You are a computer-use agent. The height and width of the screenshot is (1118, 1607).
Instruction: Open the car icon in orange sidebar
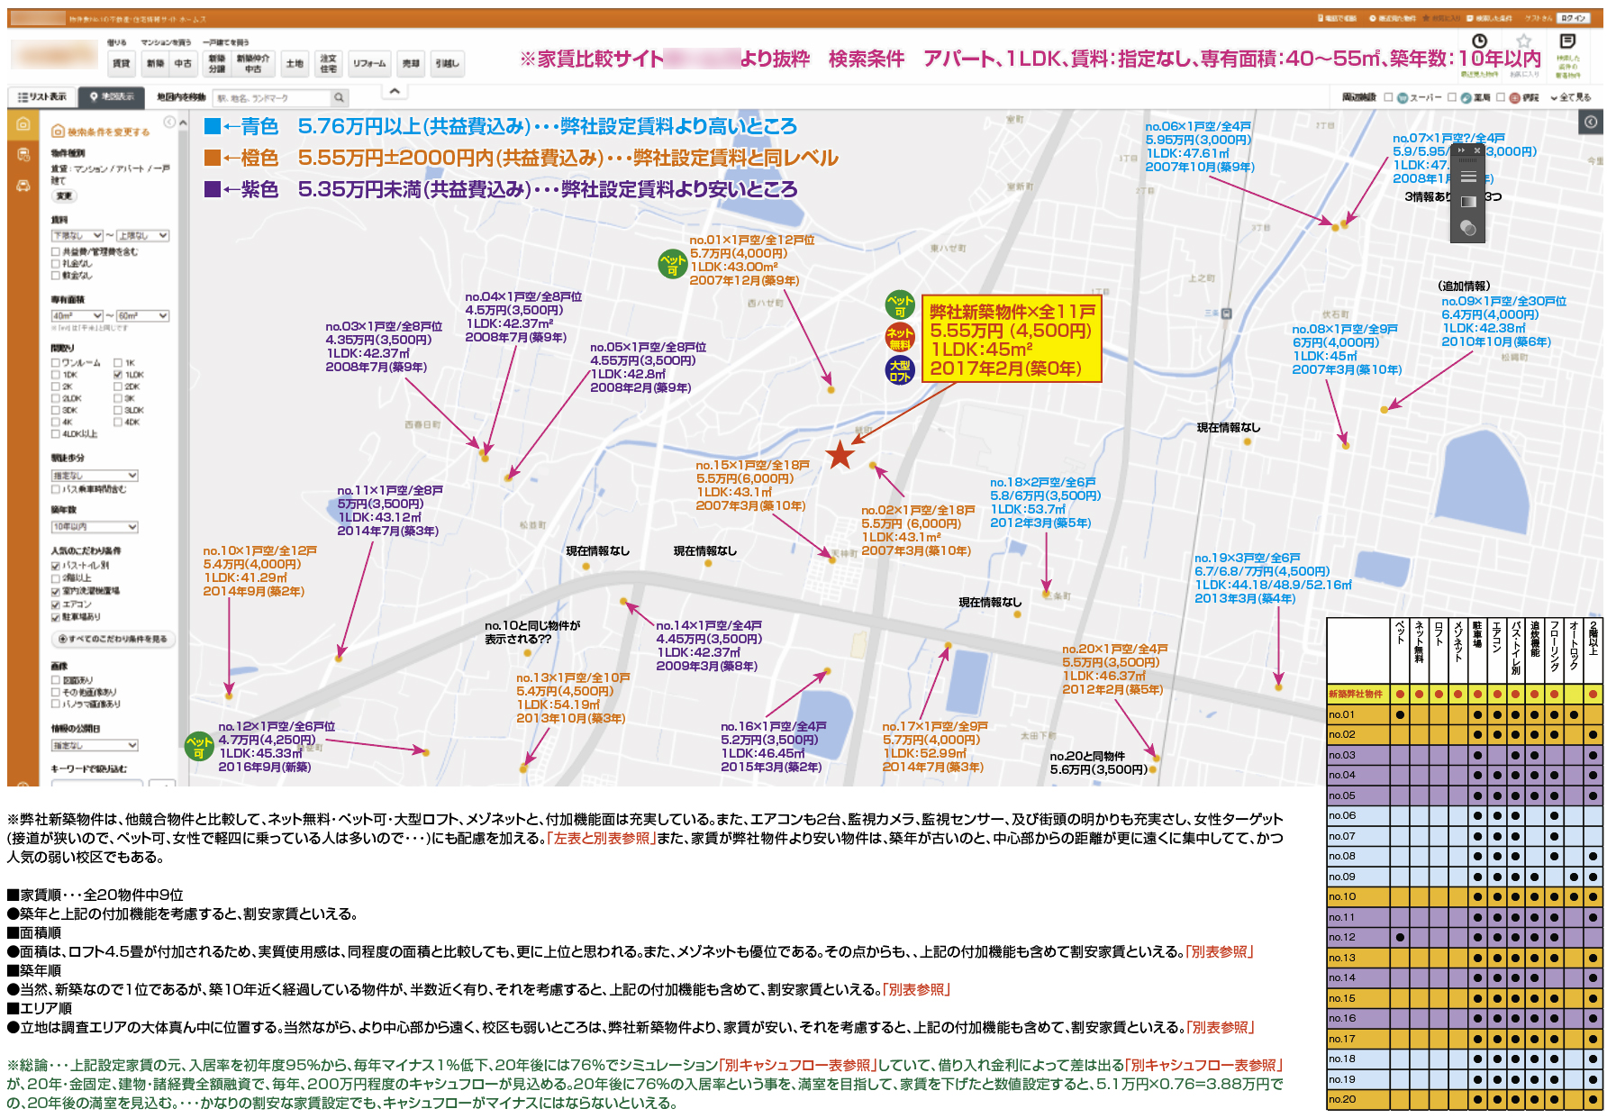tap(23, 186)
